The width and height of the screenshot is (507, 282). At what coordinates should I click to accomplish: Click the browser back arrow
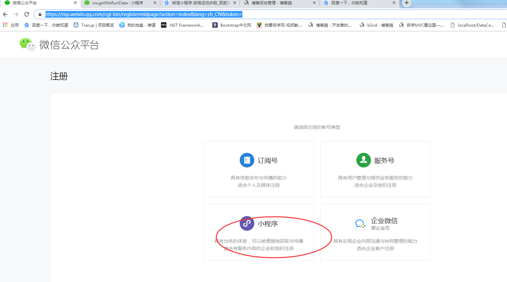tap(5, 14)
